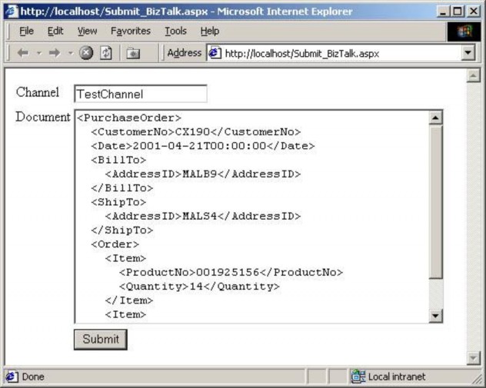This screenshot has height=388, width=486.
Task: Click the Forward arrow toolbar button
Action: (x=54, y=53)
